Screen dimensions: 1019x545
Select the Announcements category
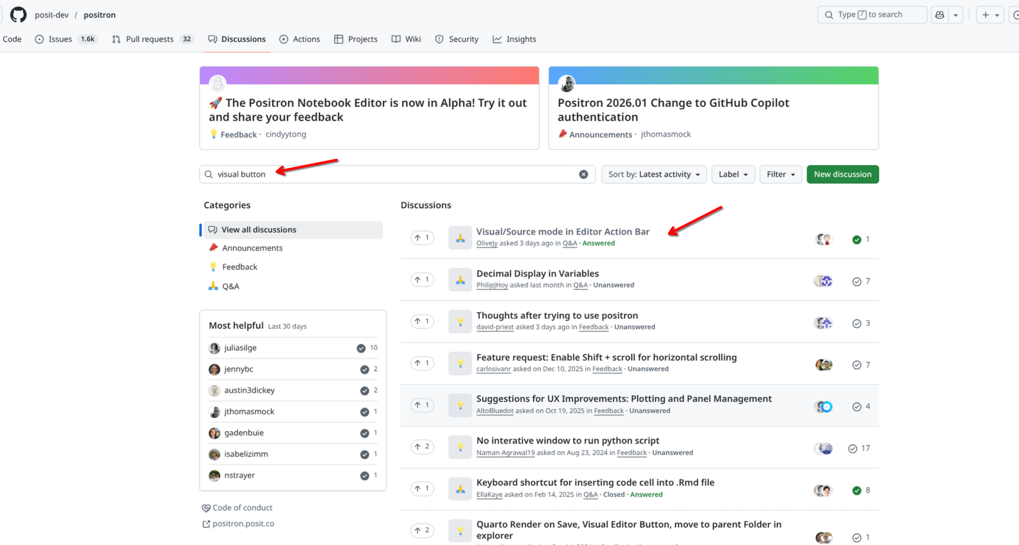click(x=252, y=248)
